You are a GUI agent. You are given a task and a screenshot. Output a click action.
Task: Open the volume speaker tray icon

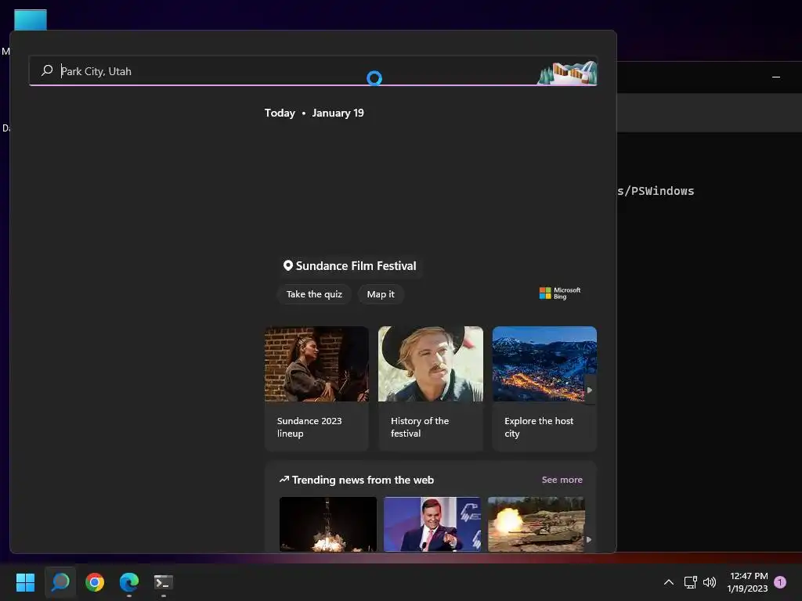pos(710,582)
